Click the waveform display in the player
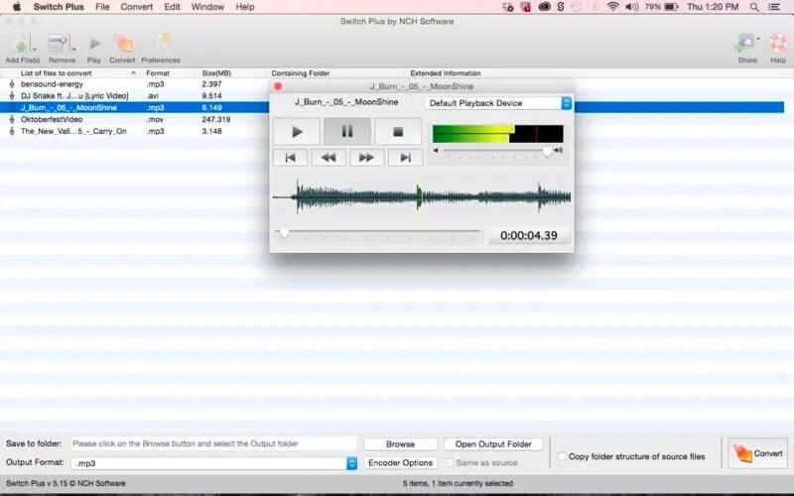 (x=422, y=196)
